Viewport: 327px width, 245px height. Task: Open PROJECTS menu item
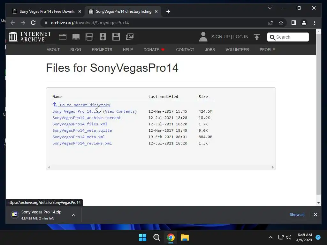click(x=102, y=49)
